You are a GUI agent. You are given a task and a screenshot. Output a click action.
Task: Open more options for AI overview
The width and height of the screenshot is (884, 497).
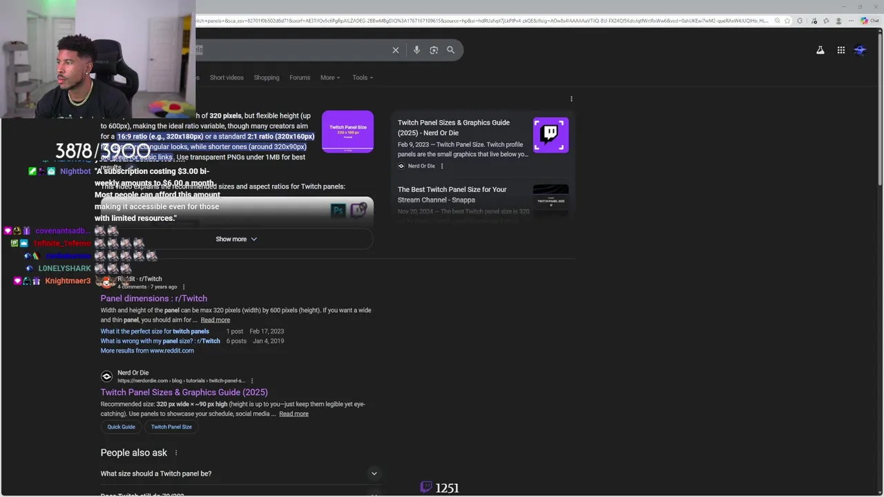point(571,99)
